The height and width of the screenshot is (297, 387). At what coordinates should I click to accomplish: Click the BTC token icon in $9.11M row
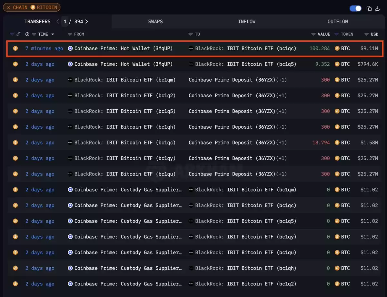pyautogui.click(x=337, y=48)
